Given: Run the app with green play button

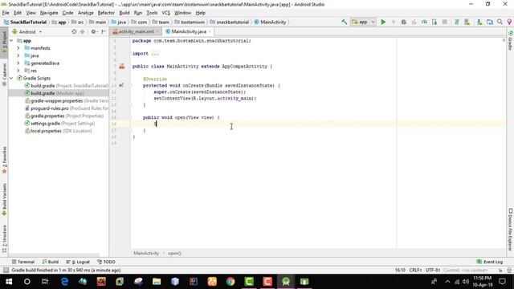Looking at the screenshot, I should point(383,22).
